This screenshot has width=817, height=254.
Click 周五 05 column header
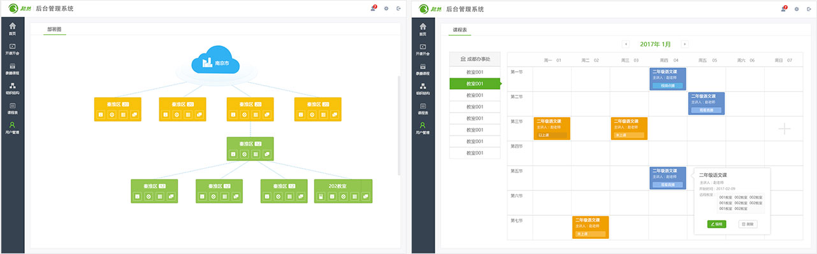(708, 60)
